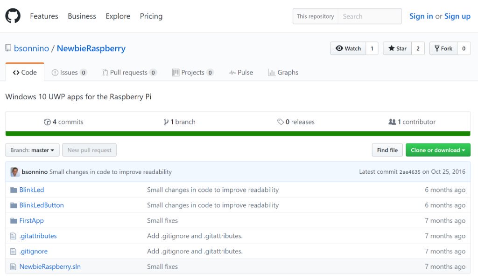Viewport: 478px width, 279px height.
Task: Open the Features menu item
Action: tap(44, 16)
